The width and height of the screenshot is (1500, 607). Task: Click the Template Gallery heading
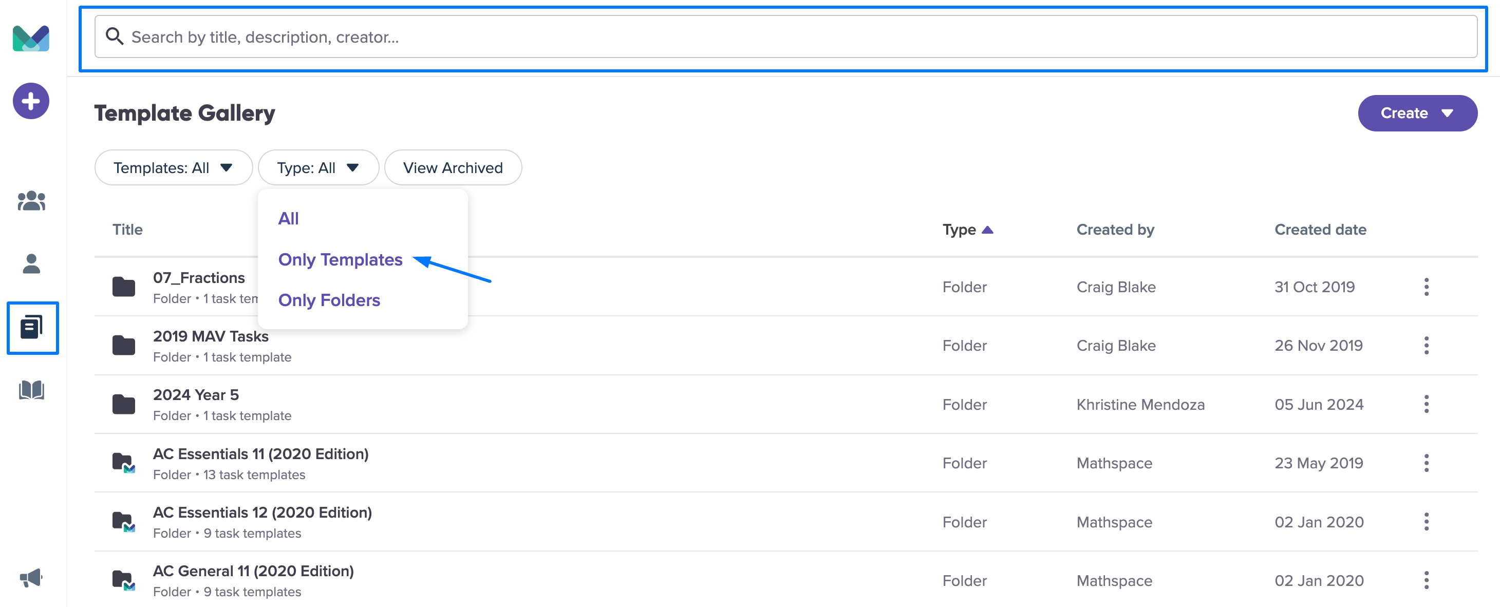184,113
